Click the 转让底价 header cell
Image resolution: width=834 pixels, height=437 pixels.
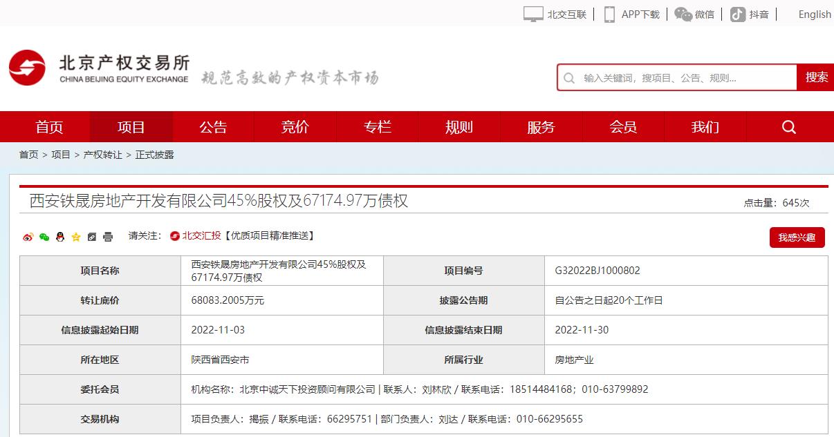(x=100, y=300)
